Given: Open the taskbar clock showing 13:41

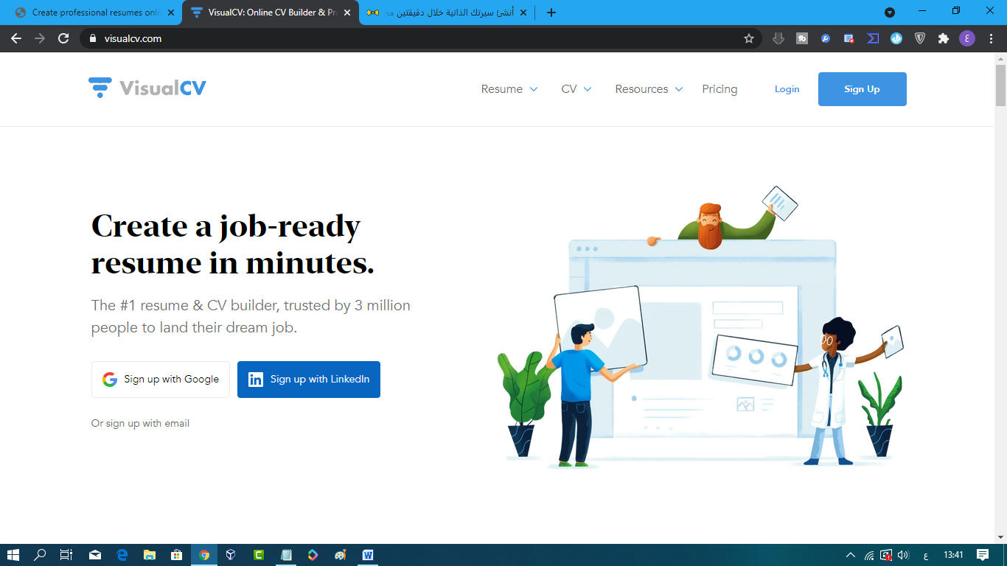Looking at the screenshot, I should tap(953, 555).
